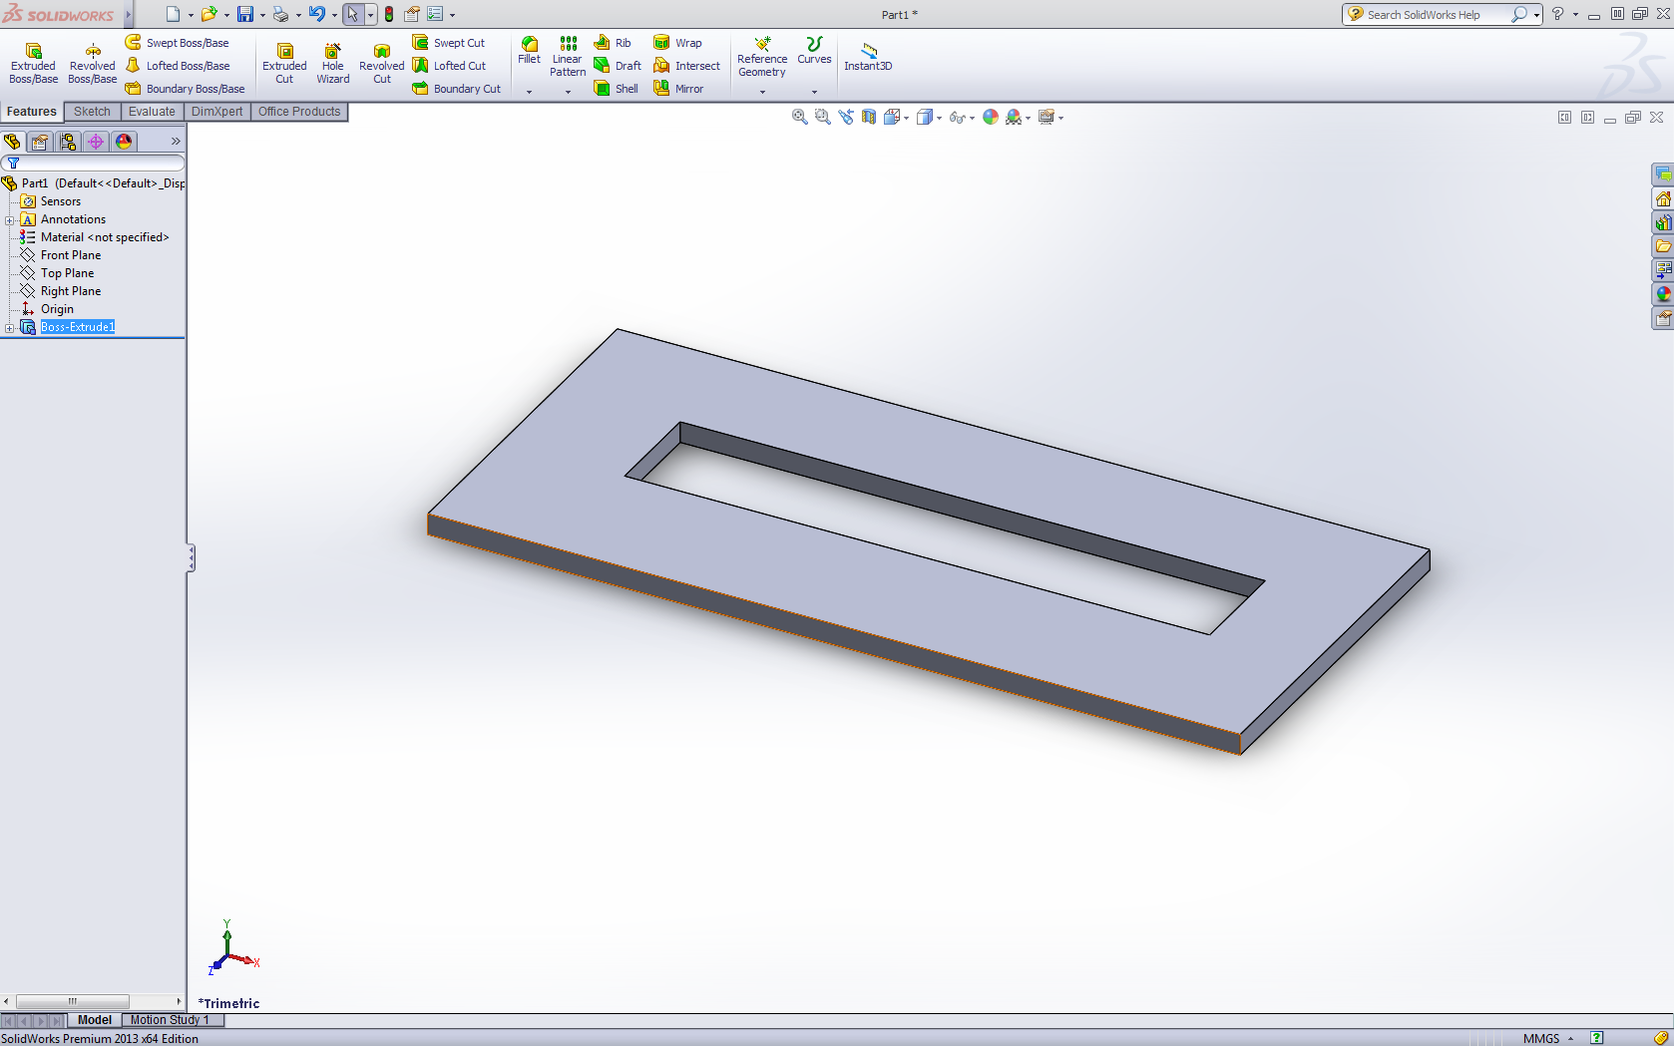Screen dimensions: 1674x1046
Task: Use the Intersect feature
Action: [x=686, y=66]
